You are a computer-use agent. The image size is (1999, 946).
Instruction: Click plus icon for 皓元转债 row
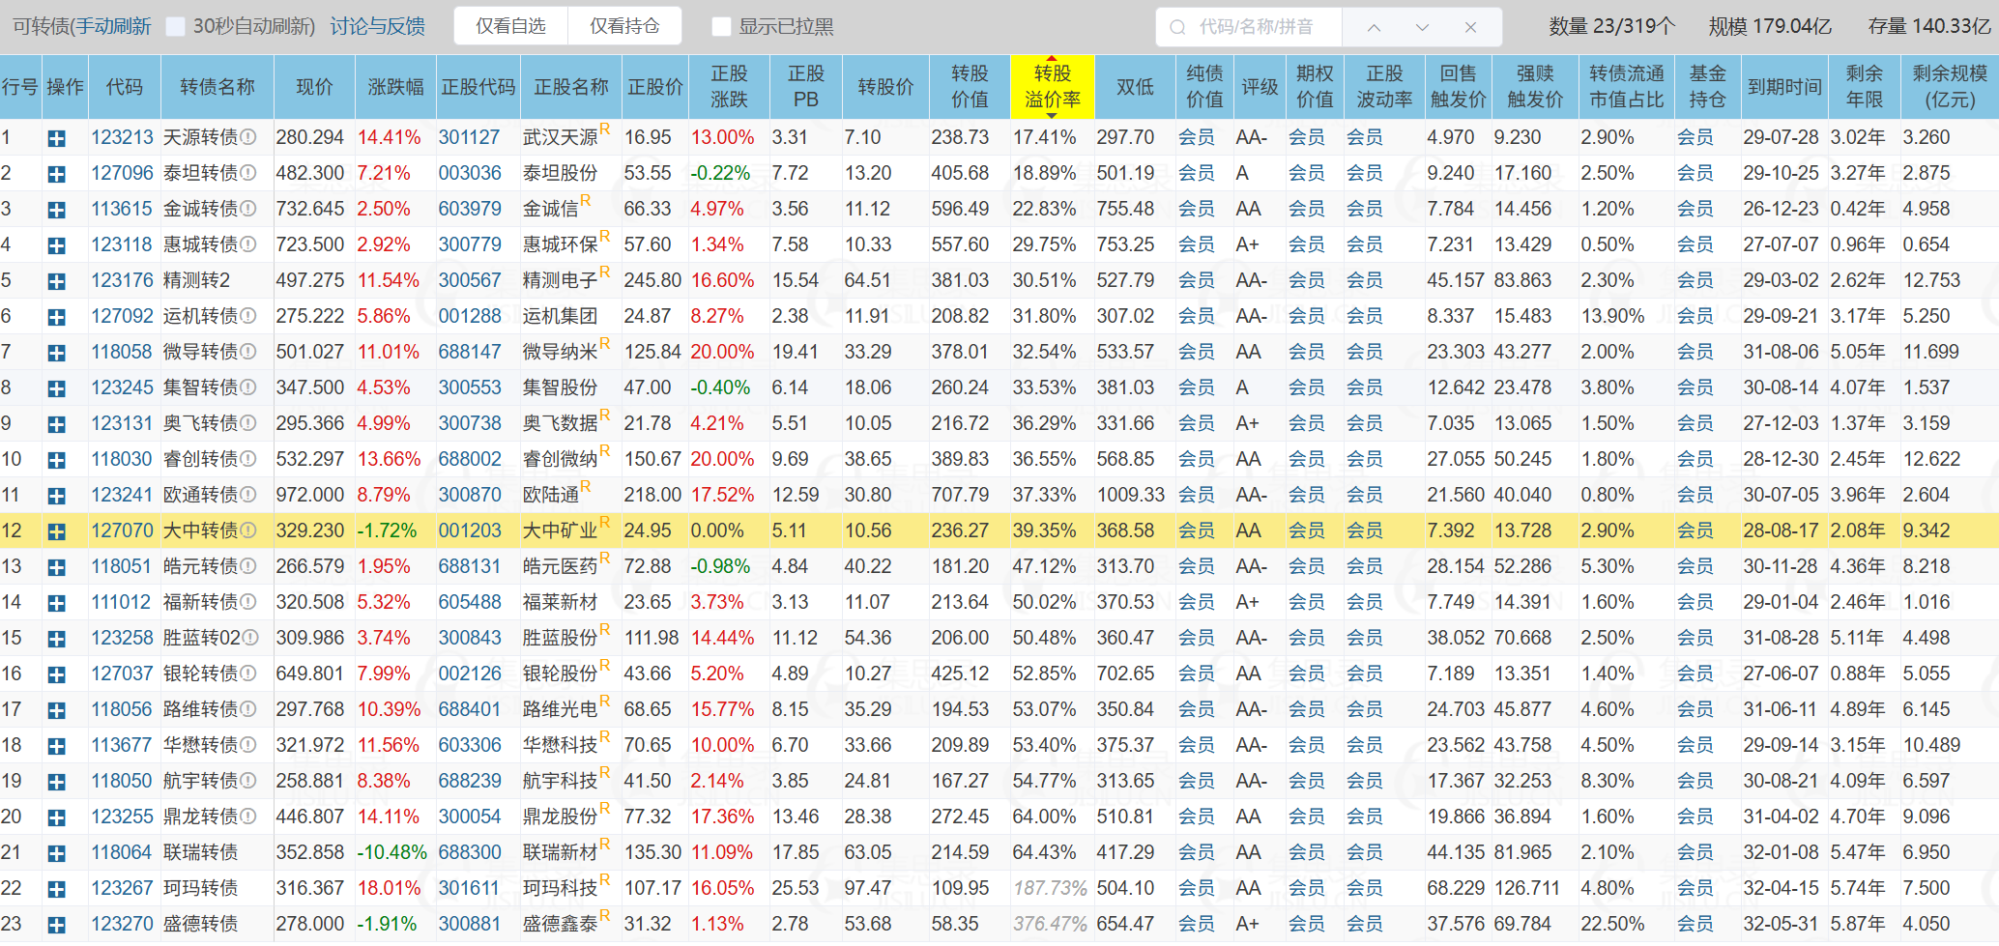tap(57, 568)
